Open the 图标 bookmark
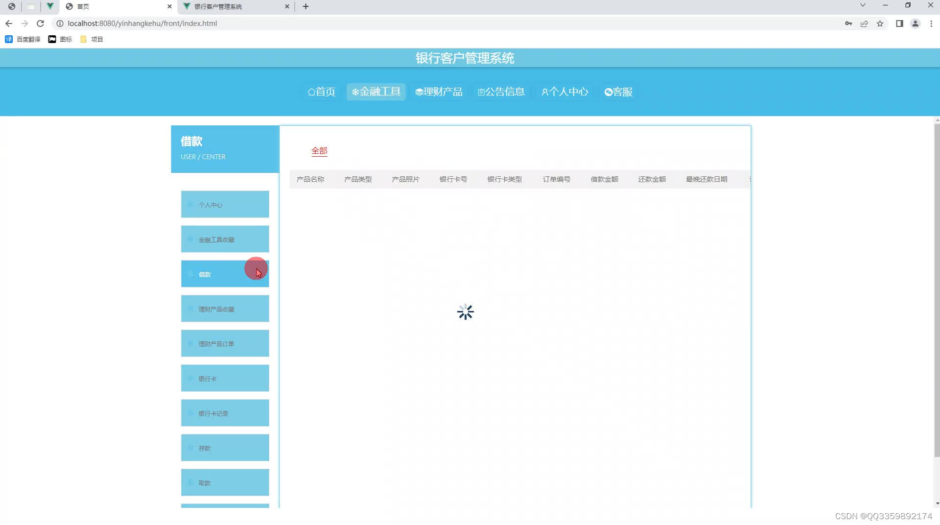This screenshot has height=525, width=940. [x=60, y=39]
